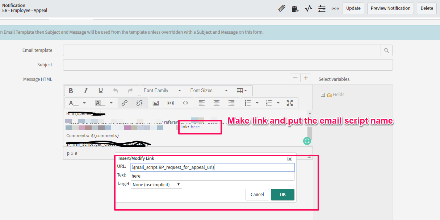This screenshot has width=440, height=220.
Task: Click the insert media video icon
Action: click(x=171, y=103)
